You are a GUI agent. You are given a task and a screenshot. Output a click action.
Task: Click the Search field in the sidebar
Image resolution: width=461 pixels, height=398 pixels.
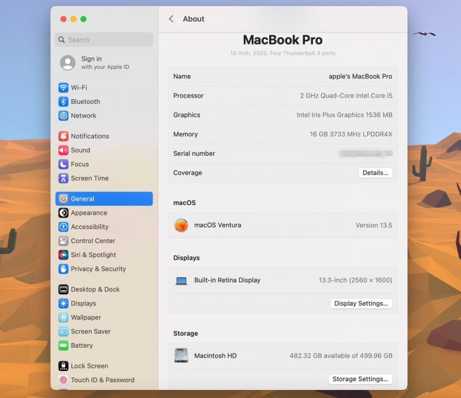(104, 40)
